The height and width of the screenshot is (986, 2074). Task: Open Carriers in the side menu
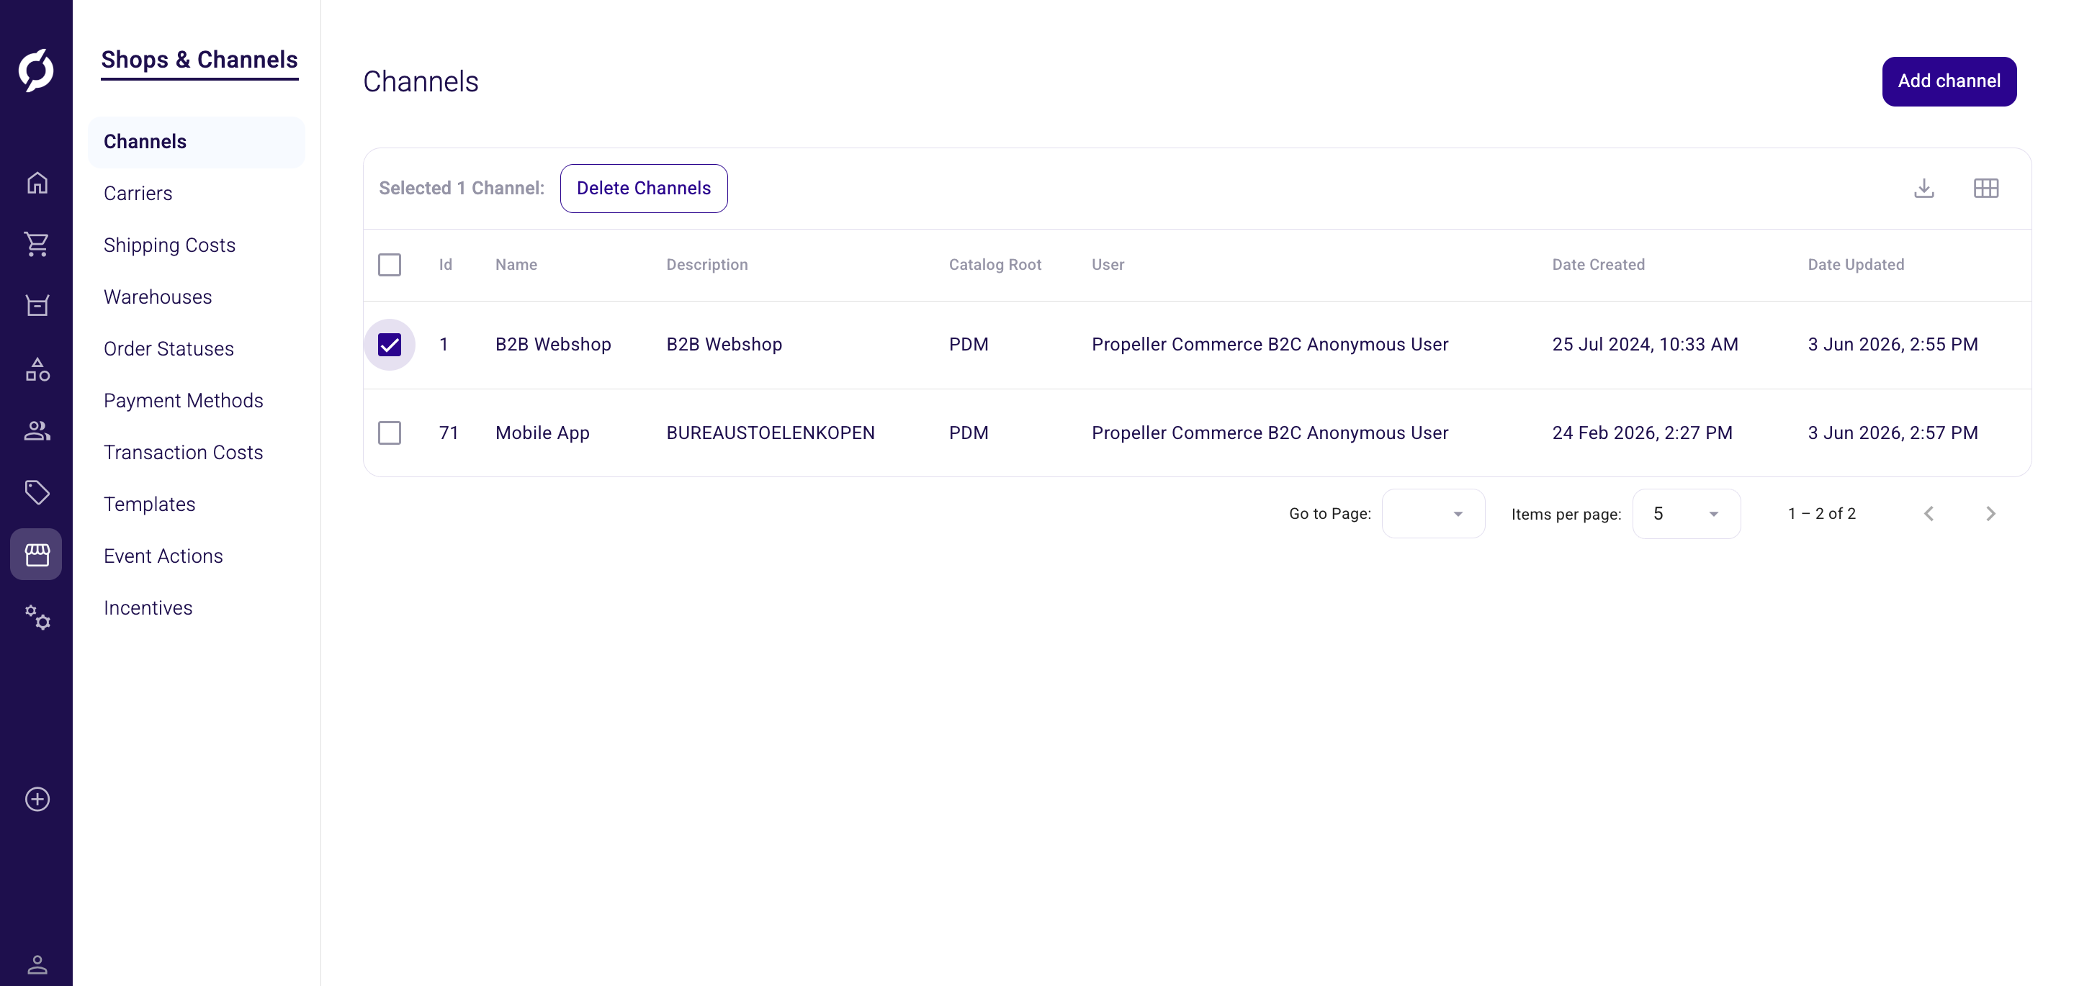click(x=138, y=193)
